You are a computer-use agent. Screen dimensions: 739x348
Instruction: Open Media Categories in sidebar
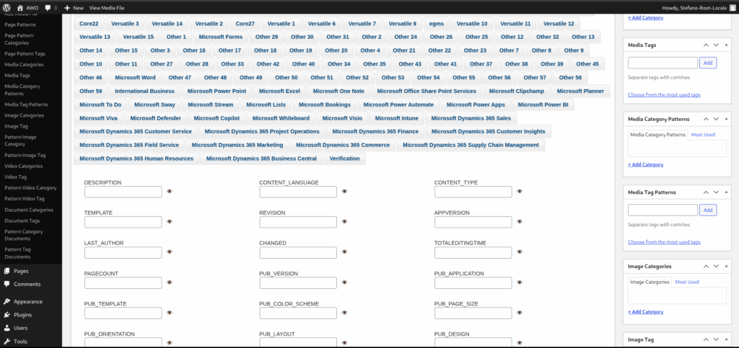point(24,64)
